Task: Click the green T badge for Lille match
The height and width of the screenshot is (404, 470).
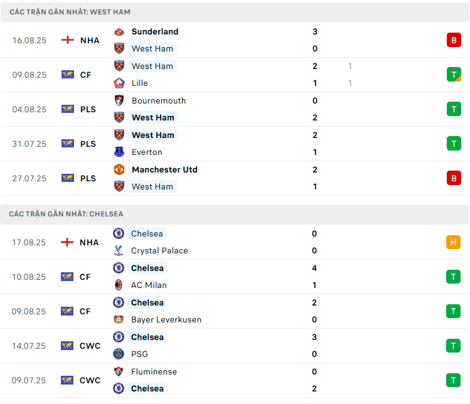Action: point(454,74)
